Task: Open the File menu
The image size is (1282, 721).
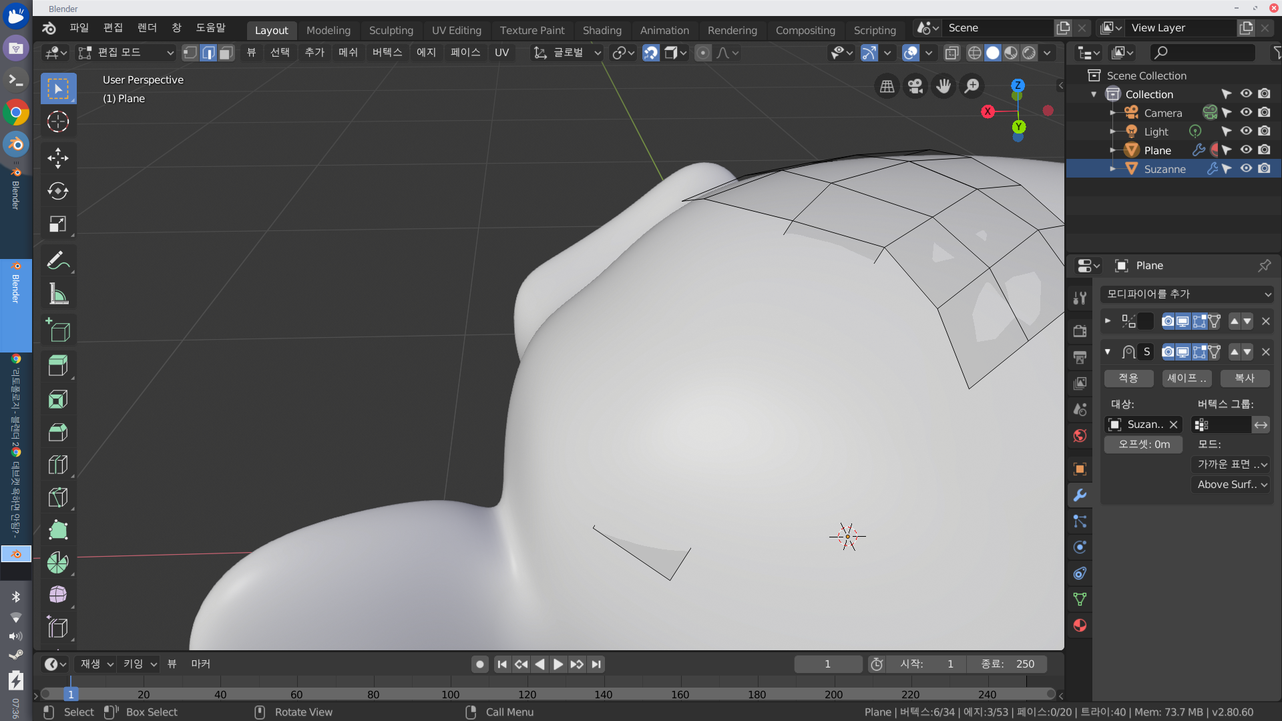Action: (79, 27)
